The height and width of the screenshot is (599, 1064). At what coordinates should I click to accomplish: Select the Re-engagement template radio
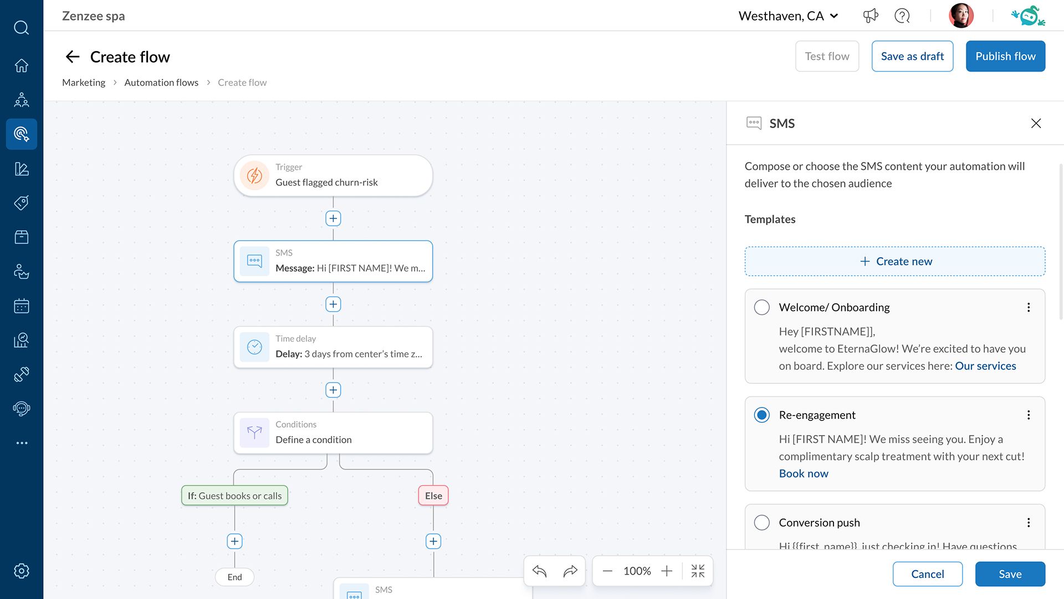(762, 415)
